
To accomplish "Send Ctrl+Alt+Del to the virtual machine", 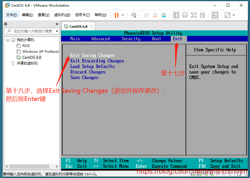I will click(x=134, y=15).
